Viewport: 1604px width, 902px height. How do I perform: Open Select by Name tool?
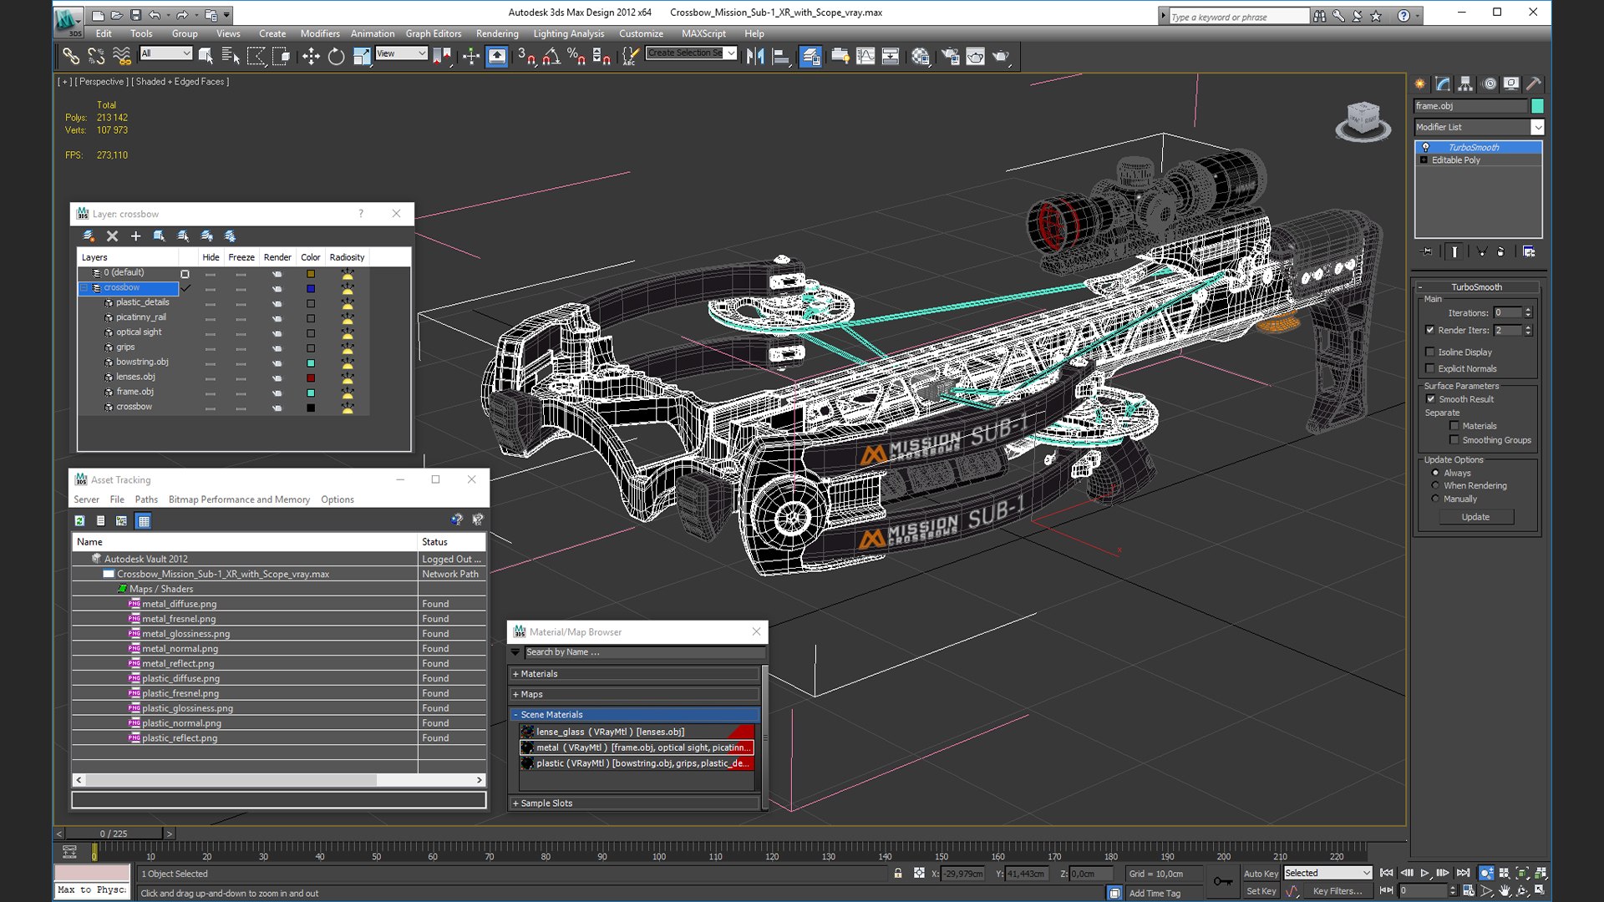click(x=231, y=56)
